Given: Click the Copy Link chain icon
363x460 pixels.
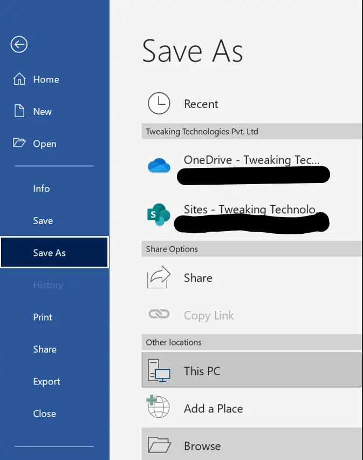Looking at the screenshot, I should [x=159, y=314].
